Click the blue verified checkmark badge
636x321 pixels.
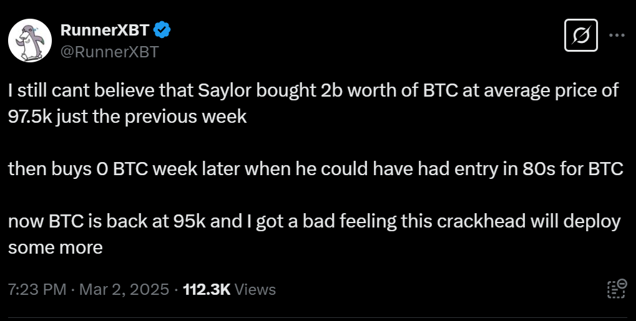click(162, 30)
